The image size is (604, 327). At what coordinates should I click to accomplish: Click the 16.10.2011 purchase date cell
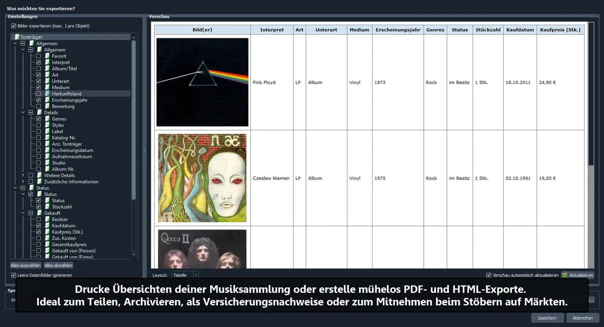[520, 82]
